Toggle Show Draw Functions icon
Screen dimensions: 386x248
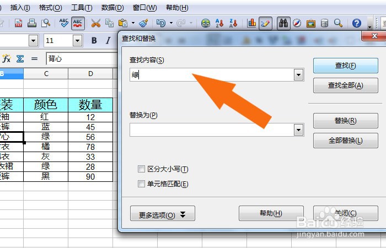click(x=265, y=23)
